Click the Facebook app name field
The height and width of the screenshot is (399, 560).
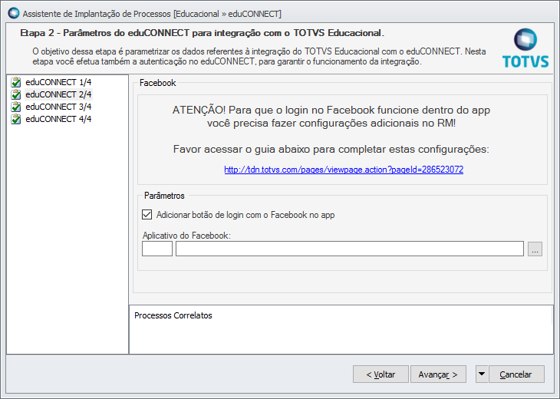point(350,249)
